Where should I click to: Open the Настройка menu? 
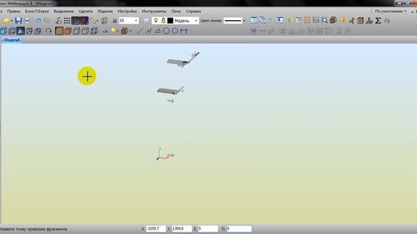(x=127, y=11)
